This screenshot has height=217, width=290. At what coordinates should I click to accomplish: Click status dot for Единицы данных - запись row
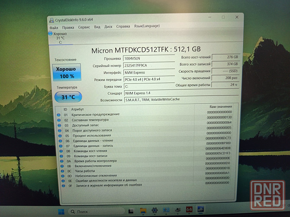click(61, 146)
